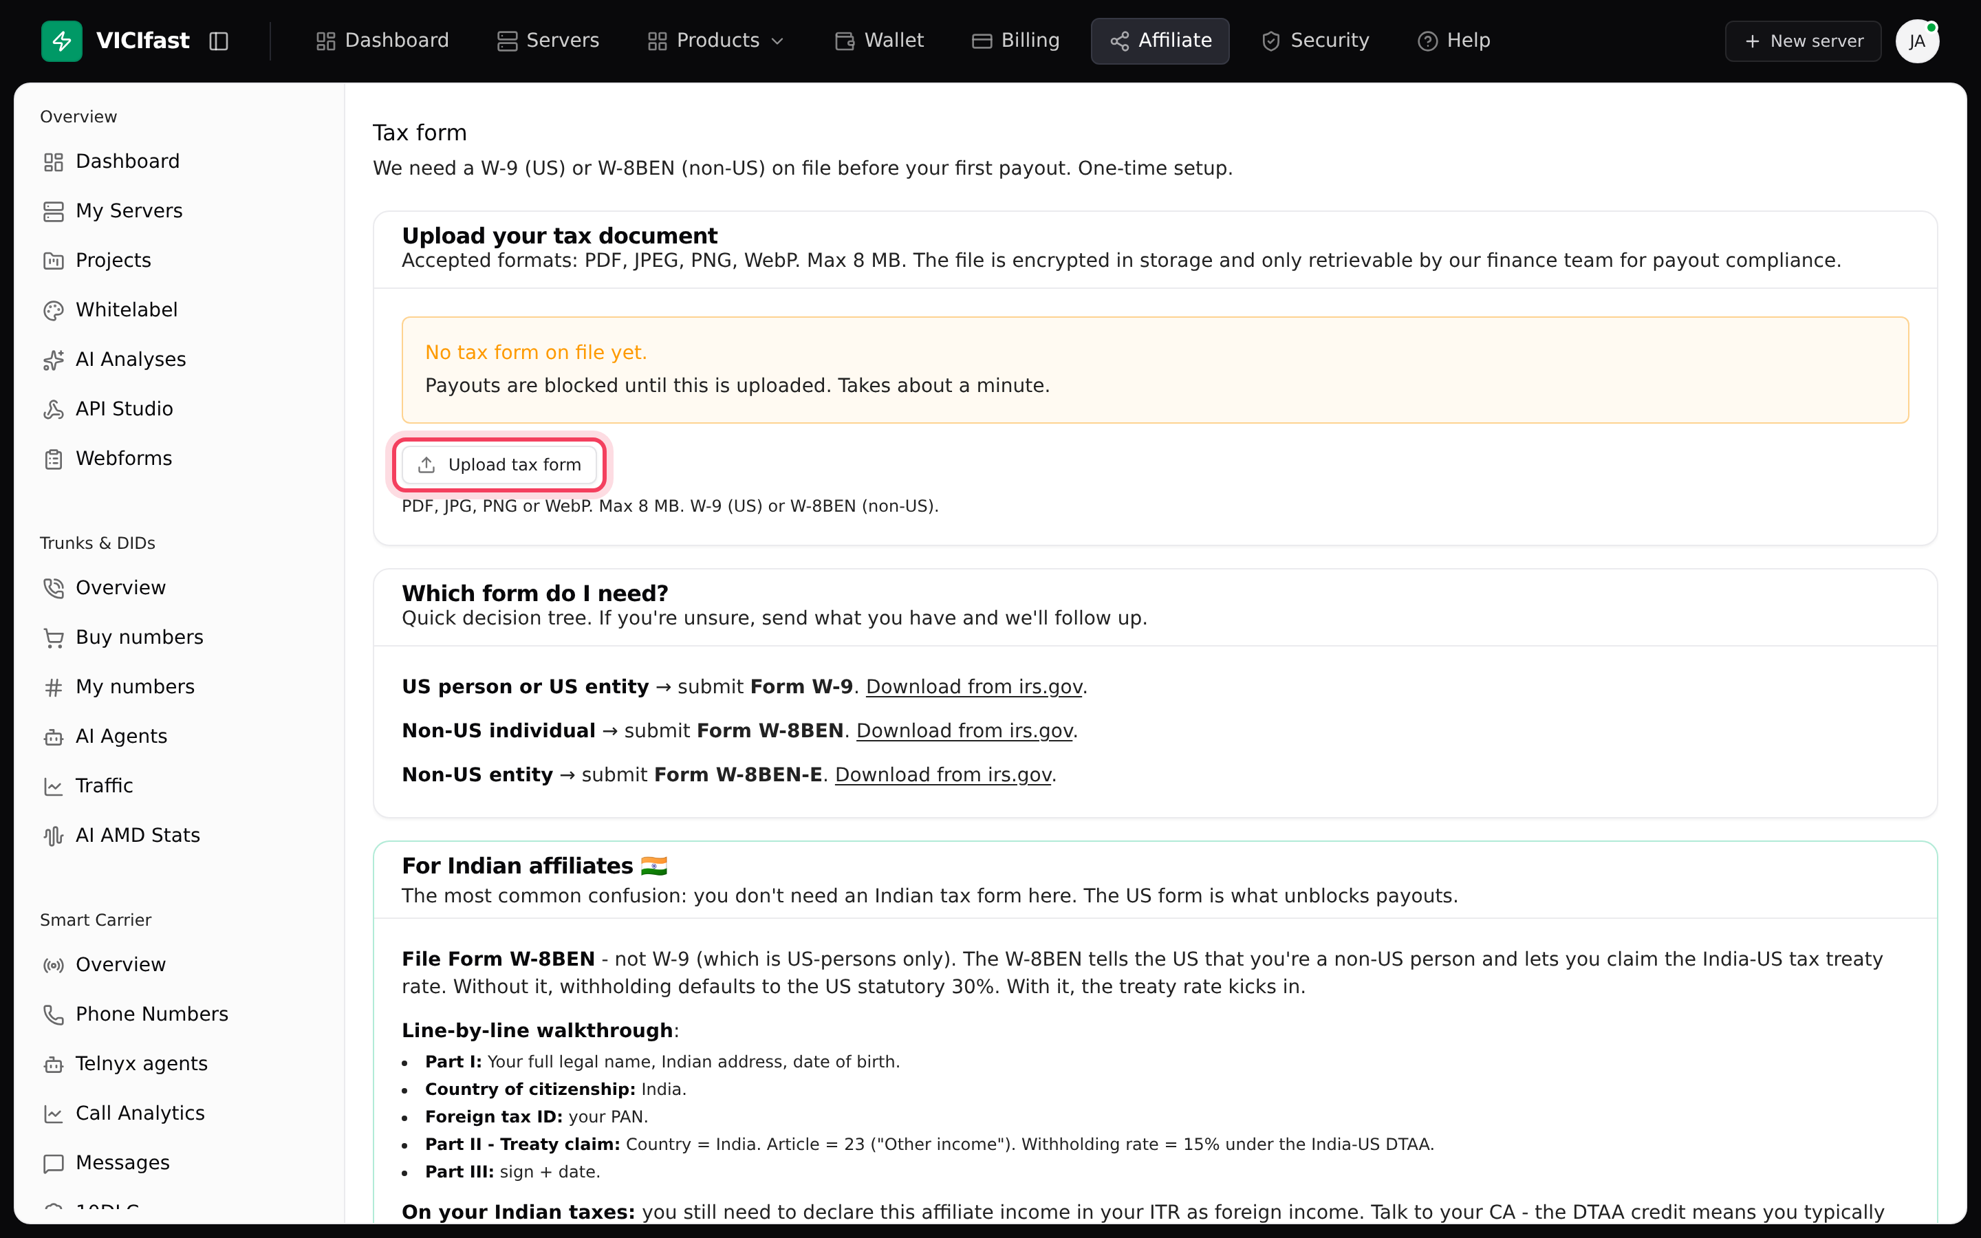Click the My Servers sidebar icon
This screenshot has height=1238, width=1981.
[x=53, y=211]
